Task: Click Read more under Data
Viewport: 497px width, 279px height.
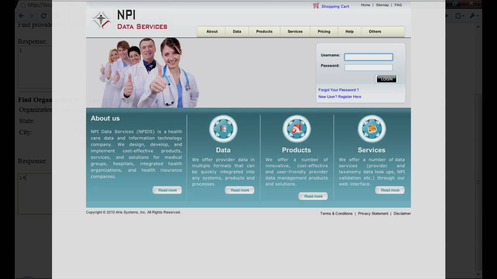Action: pos(240,190)
